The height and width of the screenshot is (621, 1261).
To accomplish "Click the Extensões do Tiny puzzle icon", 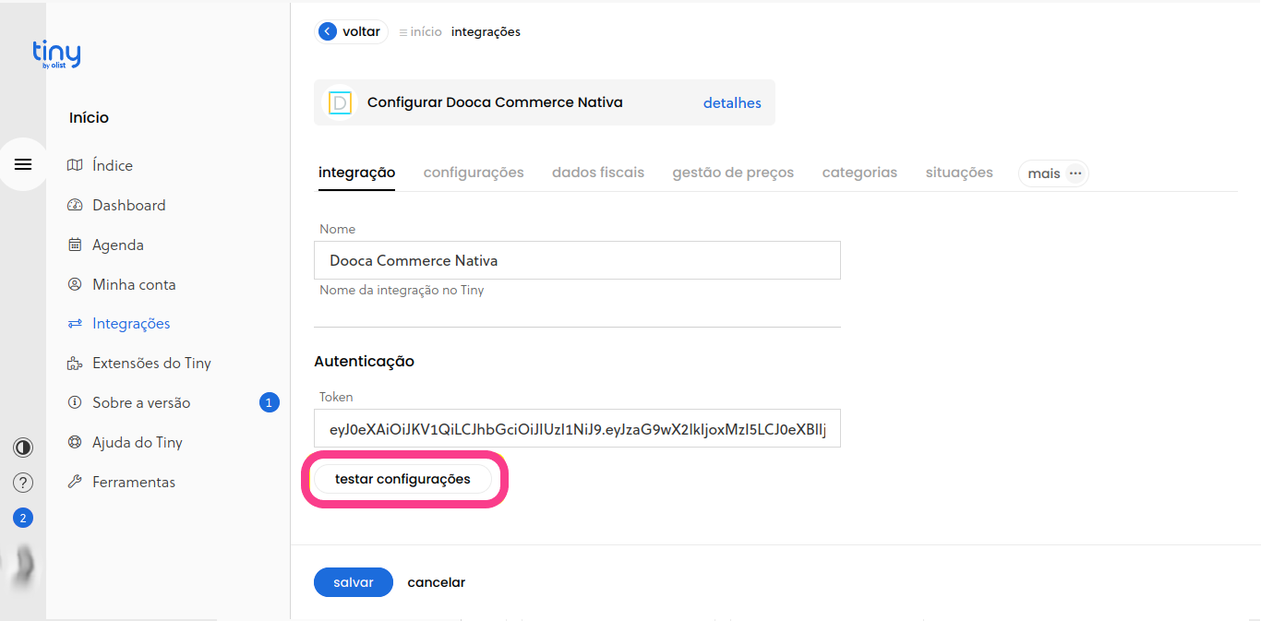I will 75,364.
